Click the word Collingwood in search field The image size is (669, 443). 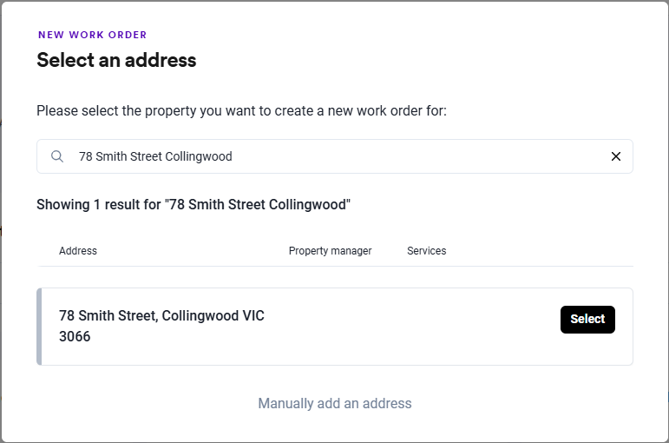pos(199,156)
